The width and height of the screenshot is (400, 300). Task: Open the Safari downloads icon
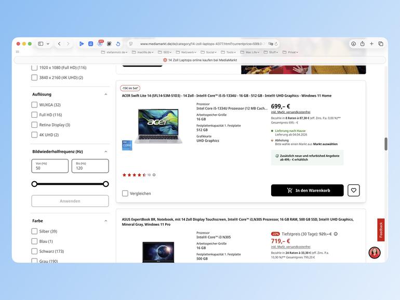point(353,44)
